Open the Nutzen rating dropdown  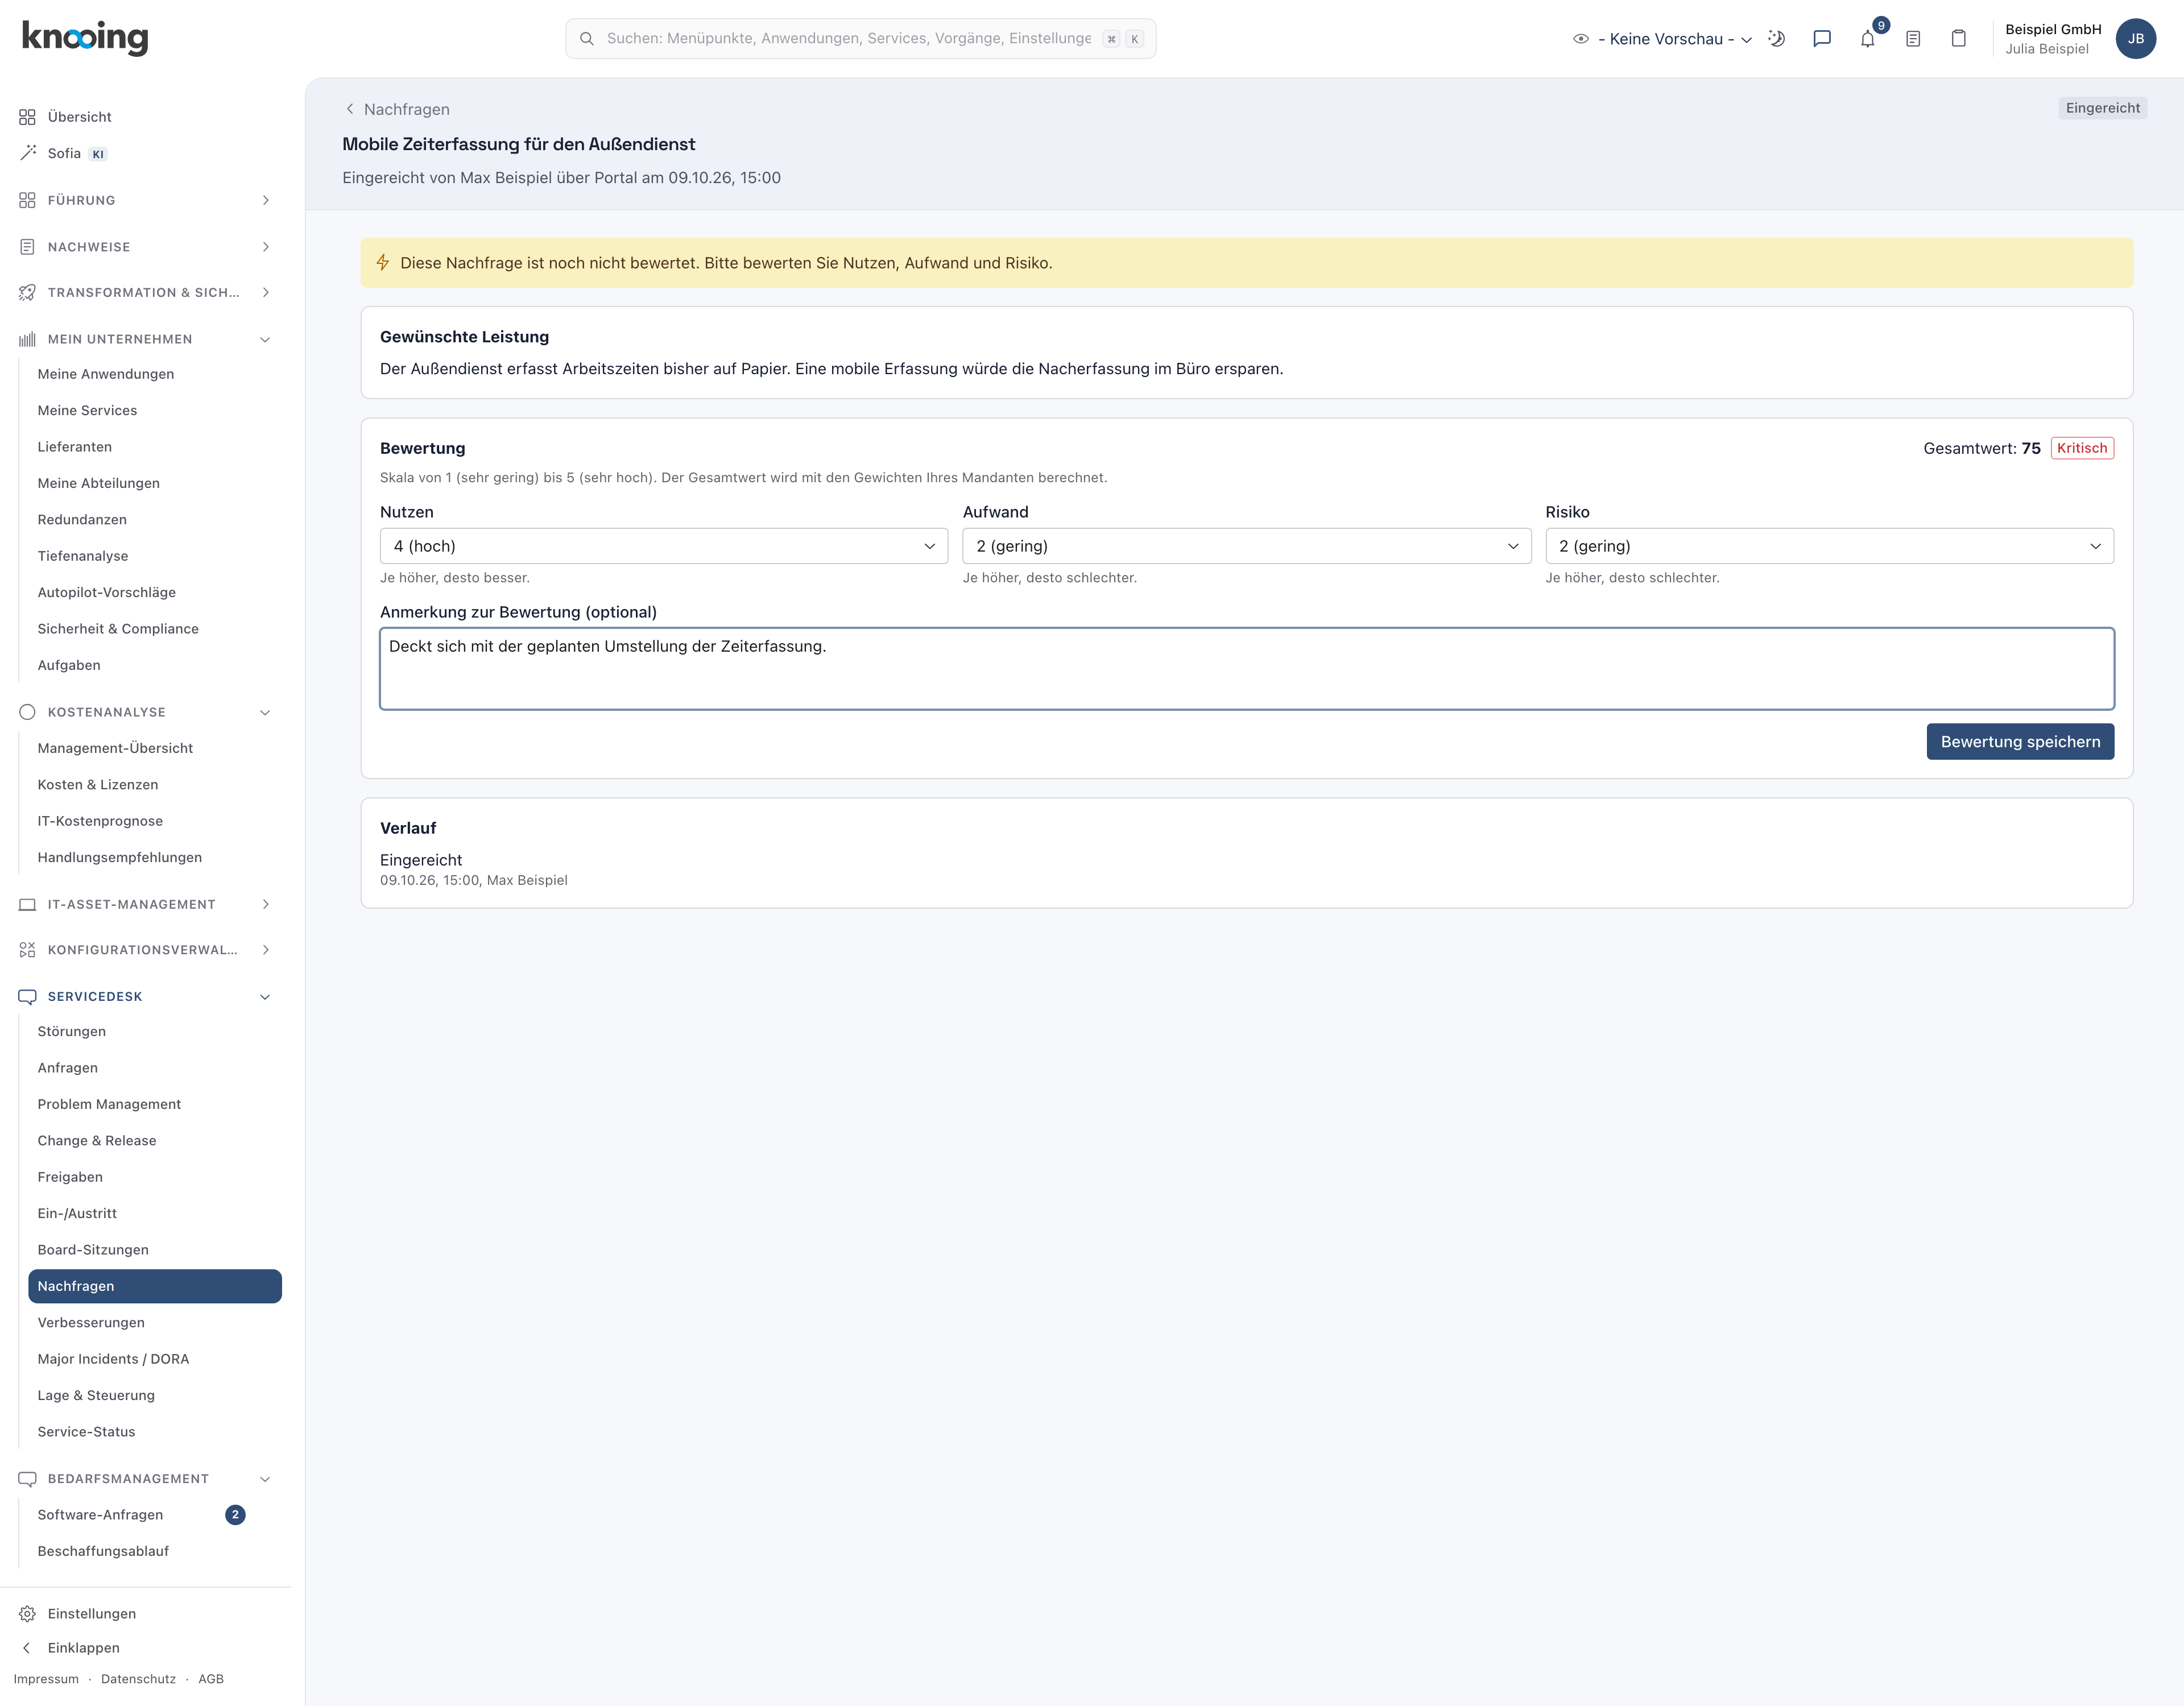click(663, 546)
